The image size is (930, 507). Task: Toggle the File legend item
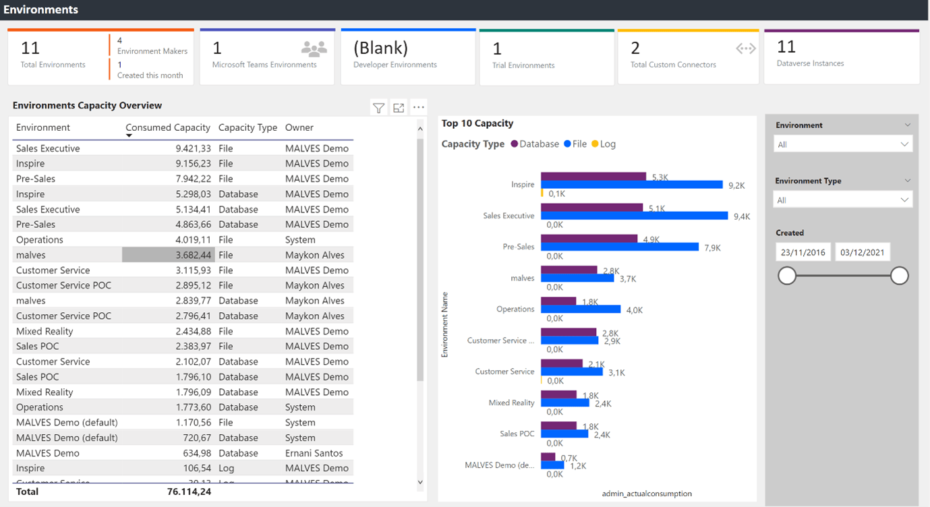[575, 144]
